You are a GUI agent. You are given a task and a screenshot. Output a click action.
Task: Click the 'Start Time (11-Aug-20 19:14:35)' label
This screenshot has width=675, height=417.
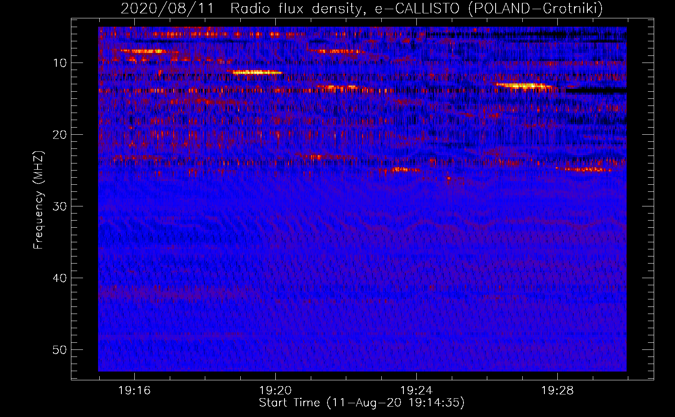tap(362, 403)
